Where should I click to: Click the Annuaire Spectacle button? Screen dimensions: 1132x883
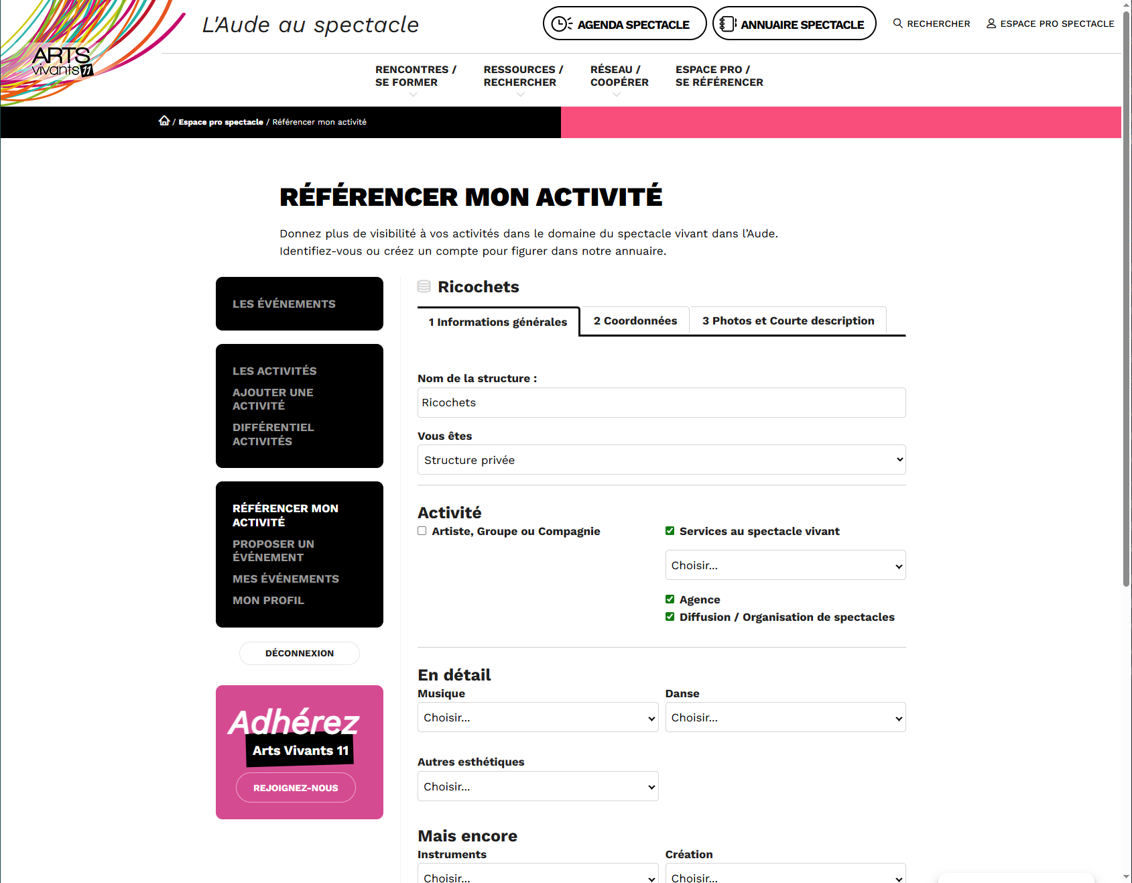[x=794, y=24]
